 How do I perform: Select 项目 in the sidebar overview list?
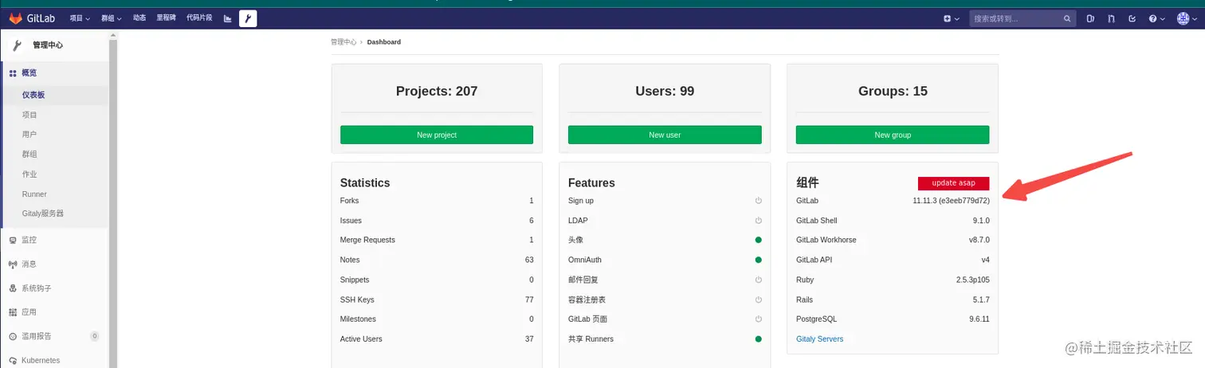(29, 115)
